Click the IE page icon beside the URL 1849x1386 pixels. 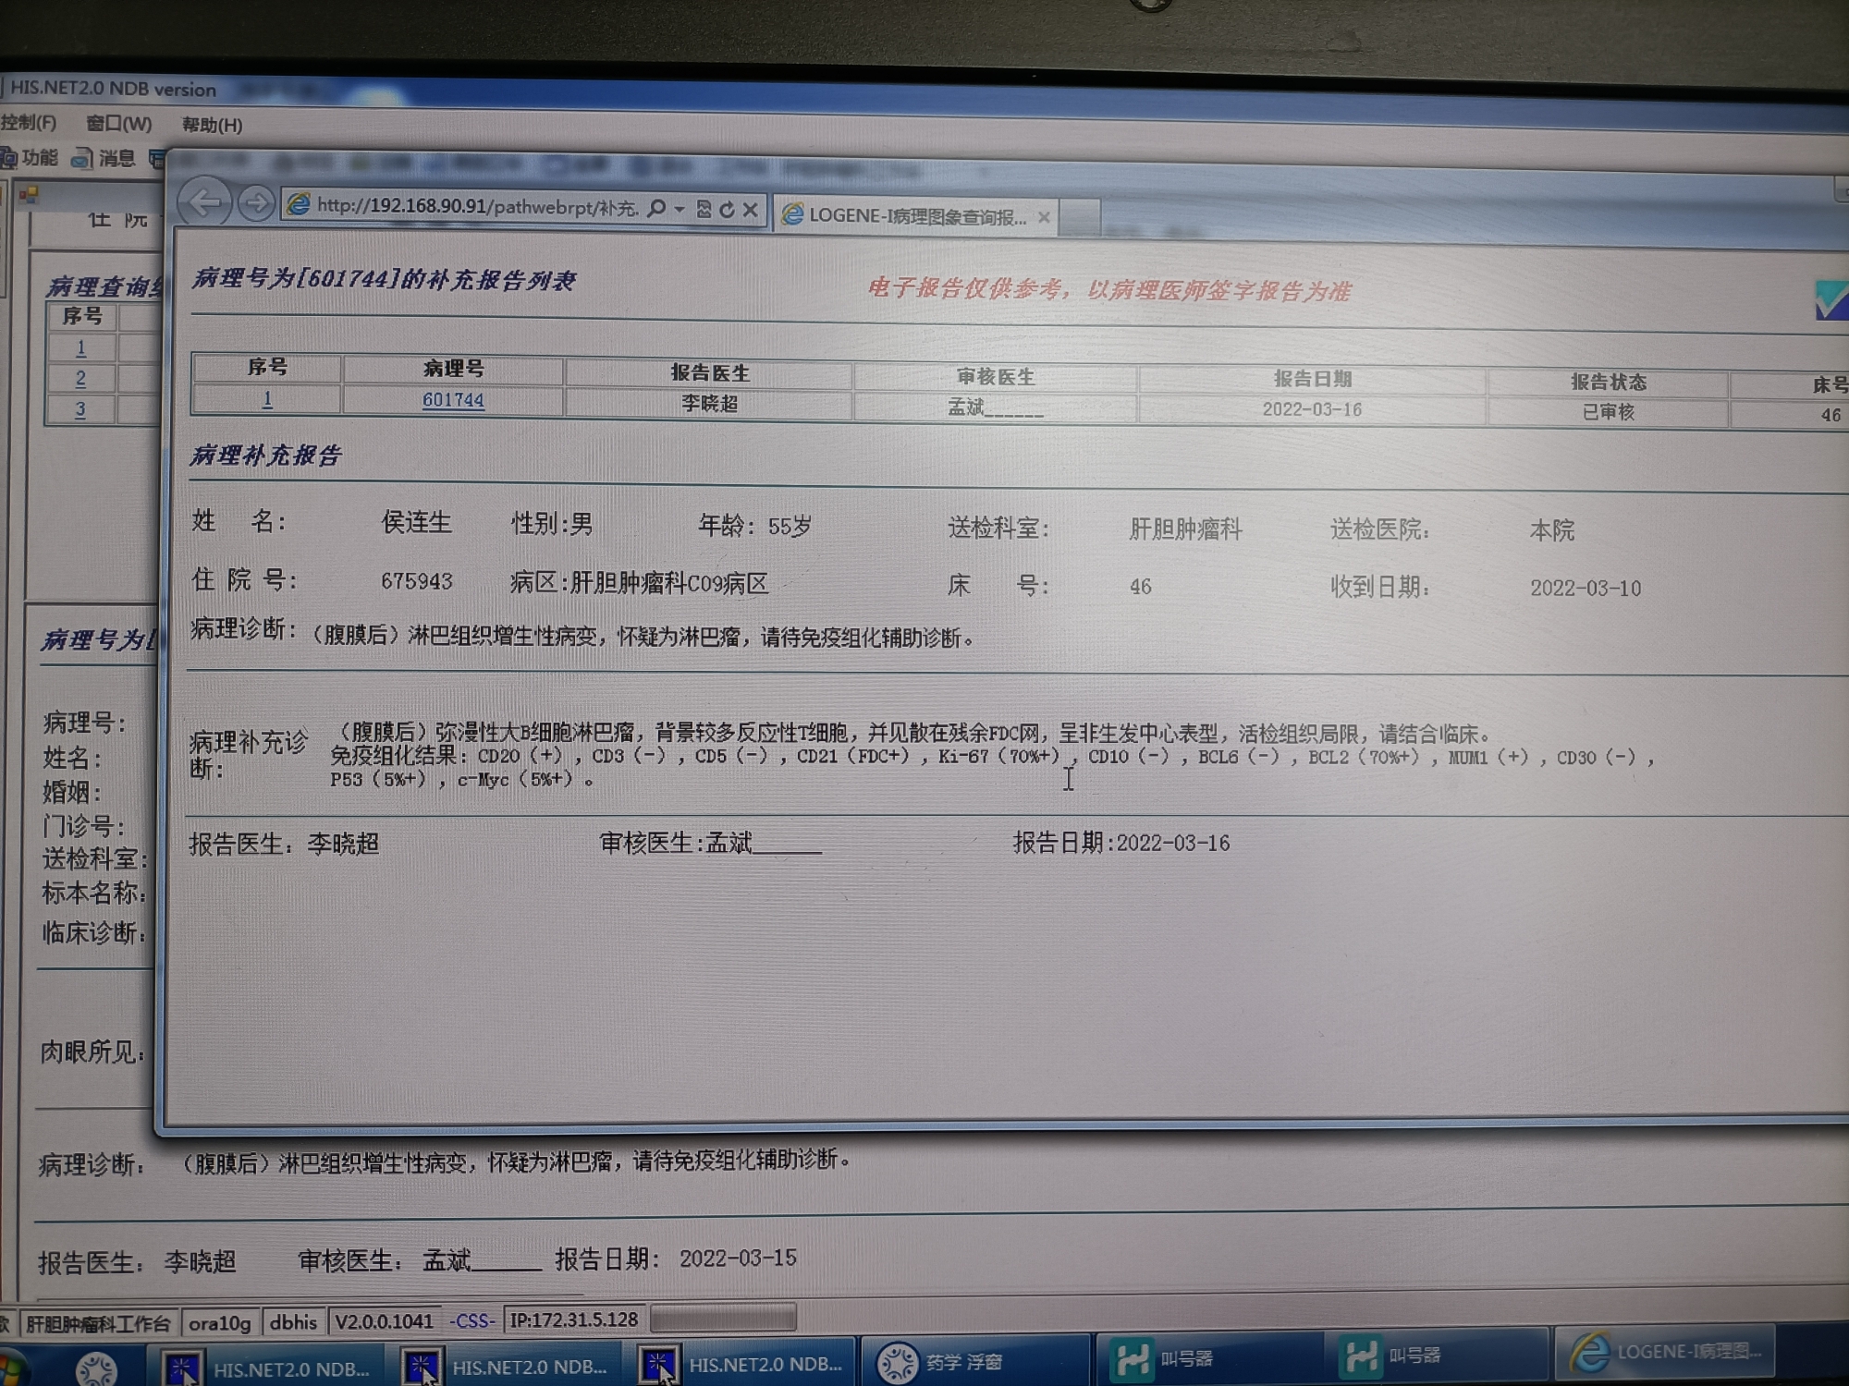click(299, 204)
